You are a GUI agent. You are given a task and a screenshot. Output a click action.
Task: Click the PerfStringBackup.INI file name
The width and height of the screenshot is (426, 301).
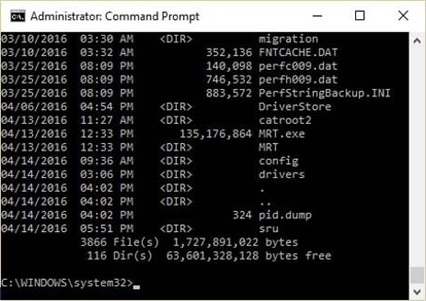click(x=325, y=93)
